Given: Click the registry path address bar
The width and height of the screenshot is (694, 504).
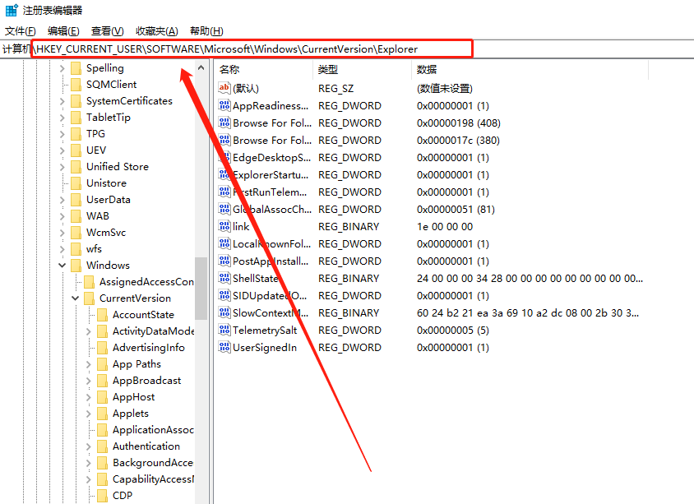Looking at the screenshot, I should point(247,49).
